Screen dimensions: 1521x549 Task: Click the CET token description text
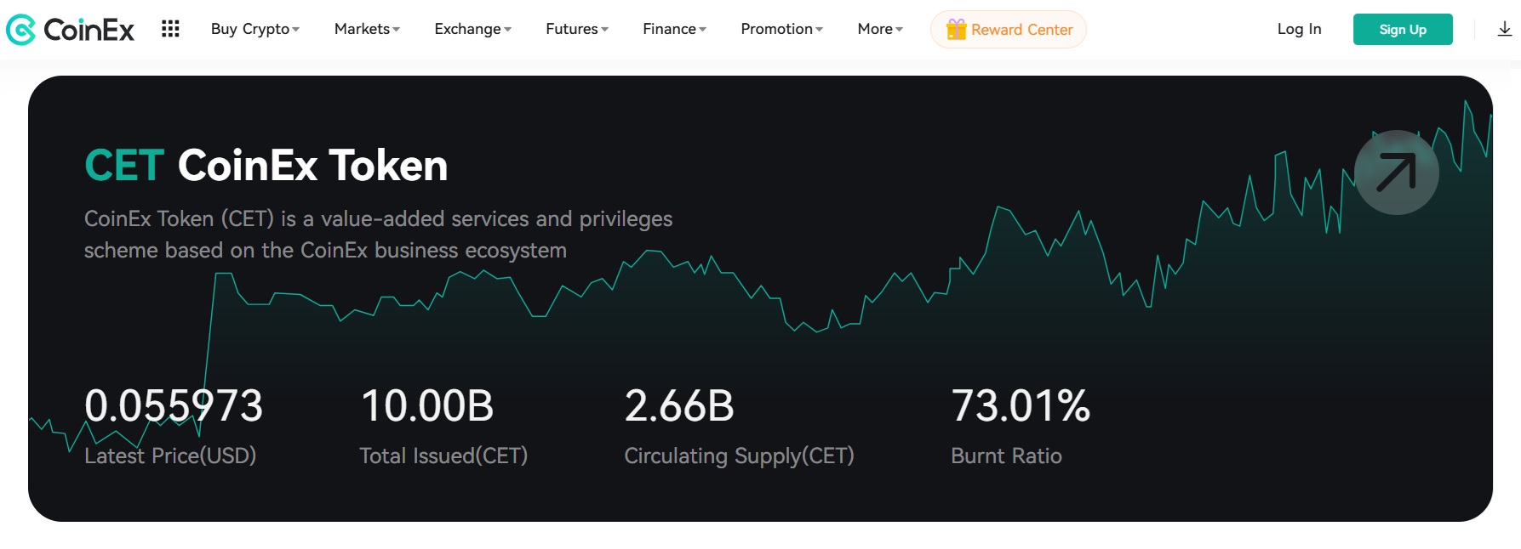click(x=378, y=235)
